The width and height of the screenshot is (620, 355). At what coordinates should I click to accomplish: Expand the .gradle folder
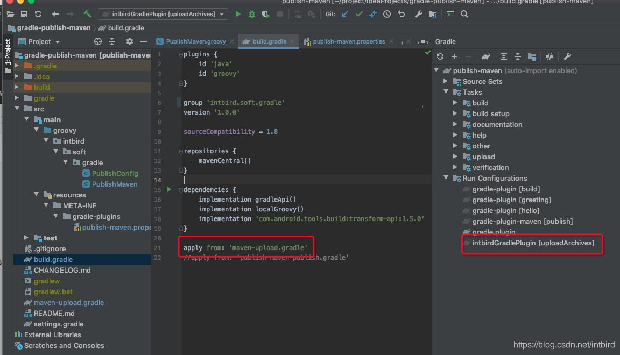tap(17, 66)
